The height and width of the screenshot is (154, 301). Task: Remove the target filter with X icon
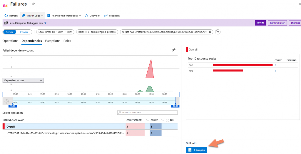[210, 32]
